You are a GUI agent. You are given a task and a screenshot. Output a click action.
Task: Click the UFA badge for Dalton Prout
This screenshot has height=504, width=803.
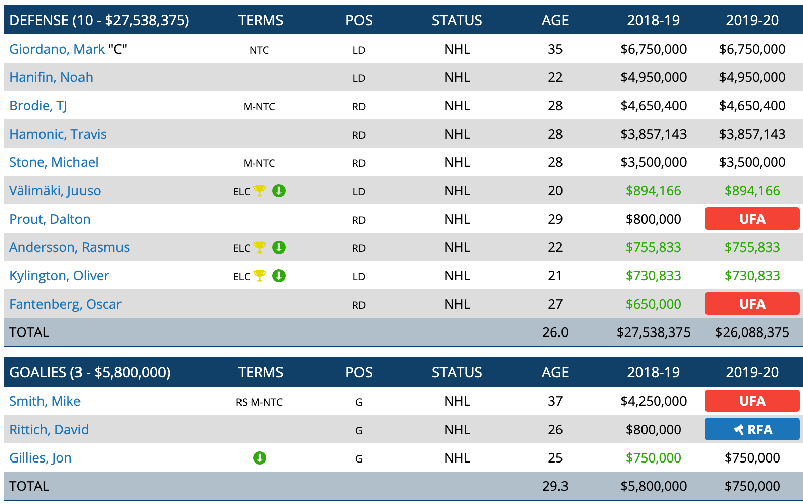pos(752,219)
